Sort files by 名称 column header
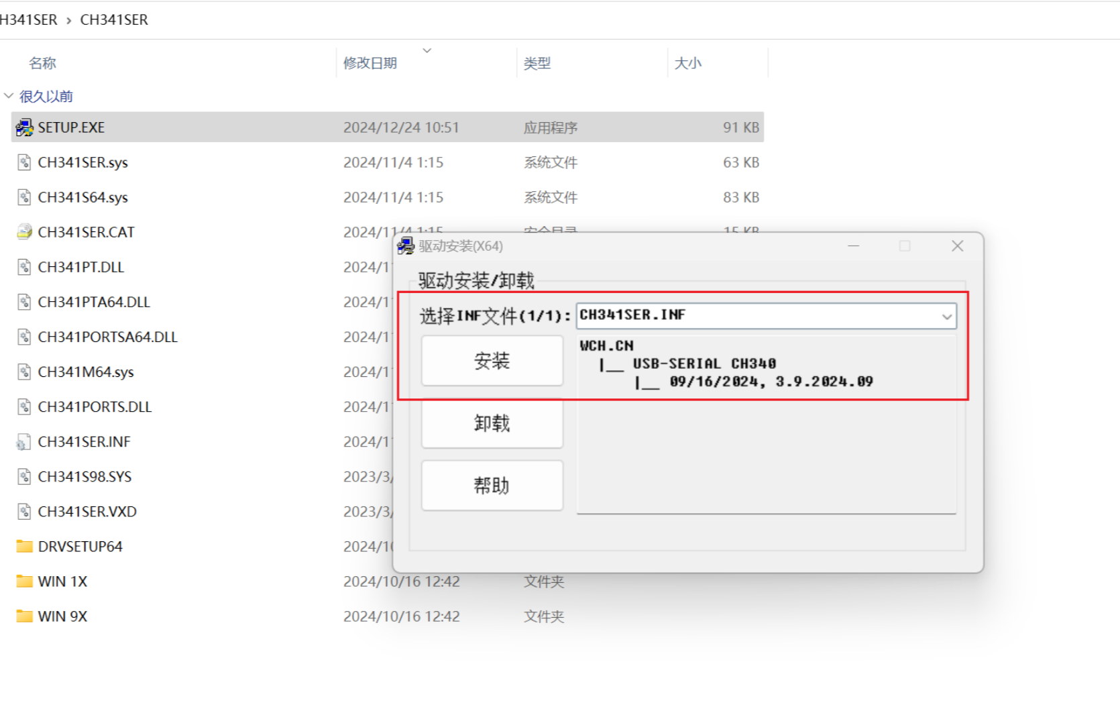 pyautogui.click(x=43, y=63)
